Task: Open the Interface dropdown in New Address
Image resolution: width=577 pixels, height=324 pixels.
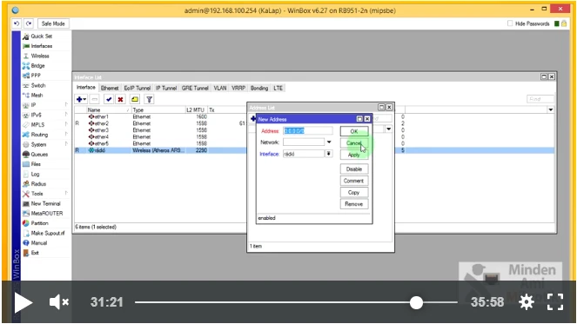Action: (329, 154)
